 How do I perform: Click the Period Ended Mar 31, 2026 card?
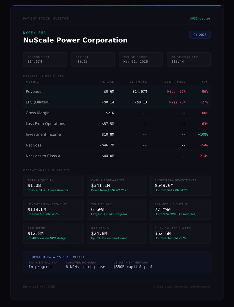point(141,60)
